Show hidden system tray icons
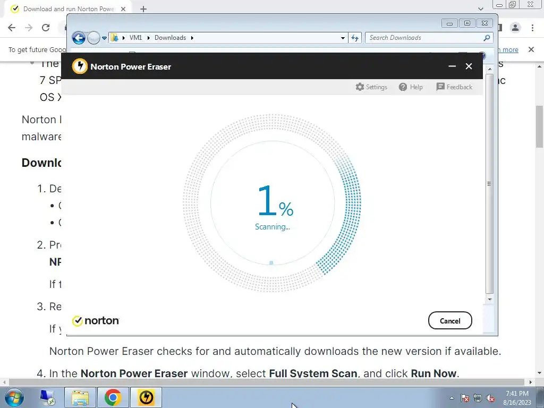Image resolution: width=544 pixels, height=408 pixels. click(x=452, y=398)
